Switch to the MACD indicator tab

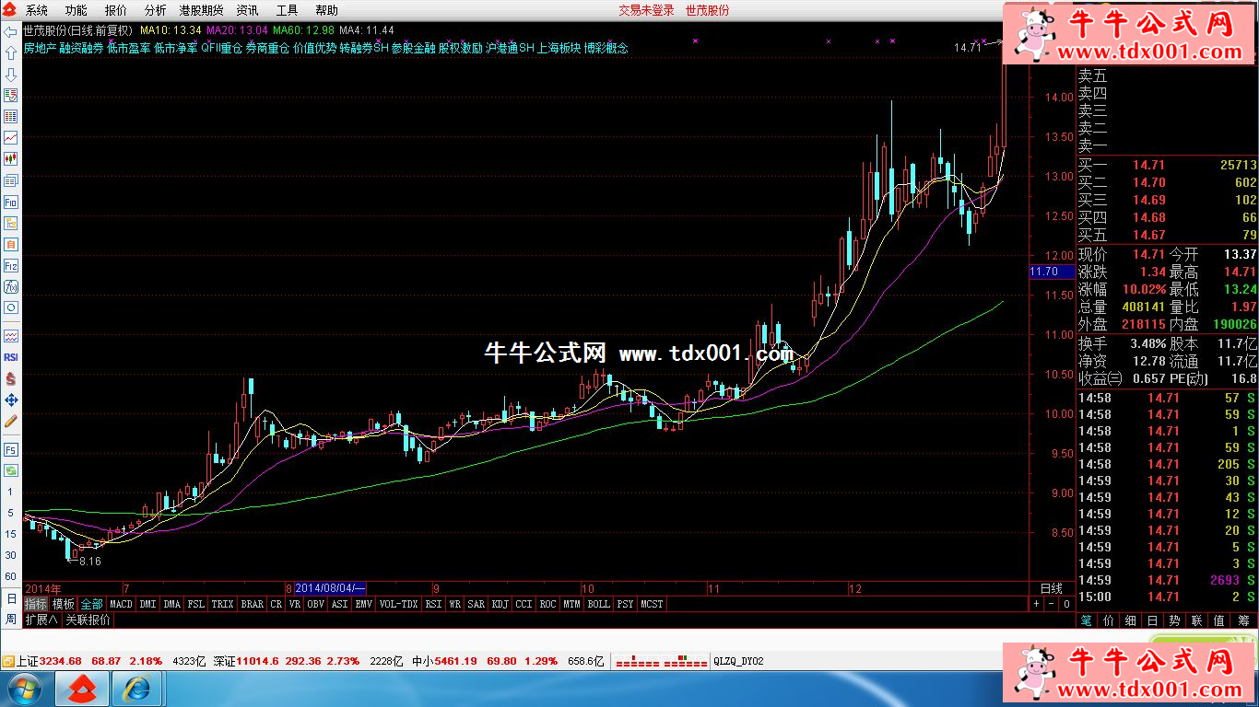click(x=121, y=604)
